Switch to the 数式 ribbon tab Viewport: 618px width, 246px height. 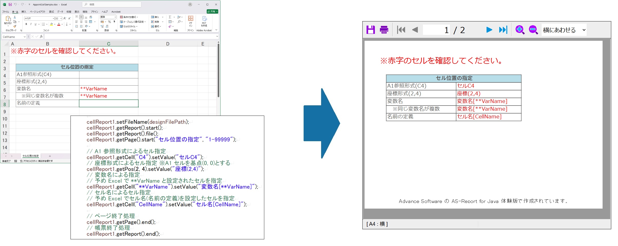tap(51, 12)
